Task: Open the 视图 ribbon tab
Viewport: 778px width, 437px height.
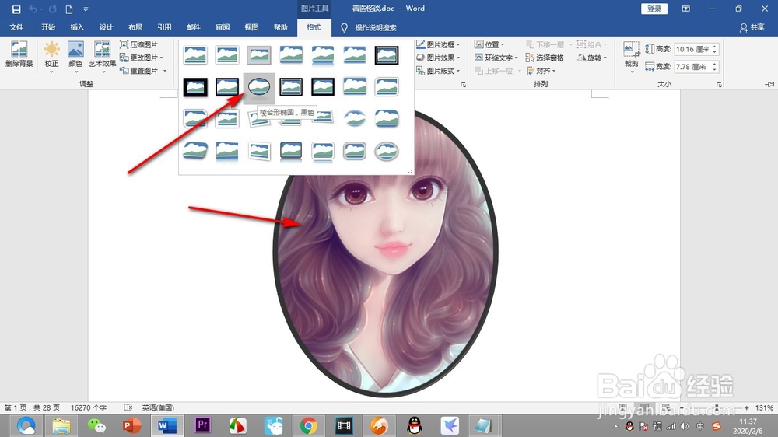Action: click(x=251, y=27)
